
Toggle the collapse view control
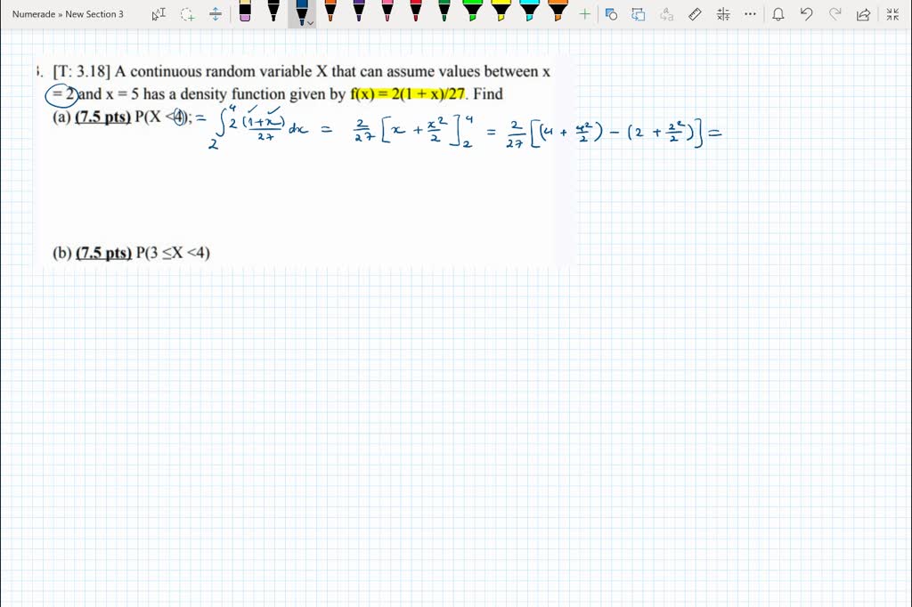pyautogui.click(x=892, y=14)
